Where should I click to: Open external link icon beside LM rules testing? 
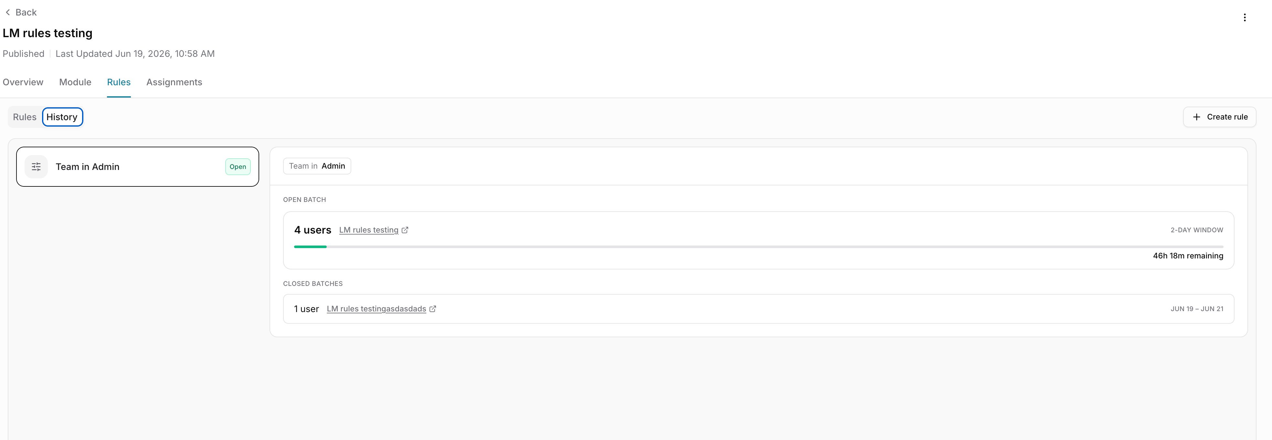point(405,230)
